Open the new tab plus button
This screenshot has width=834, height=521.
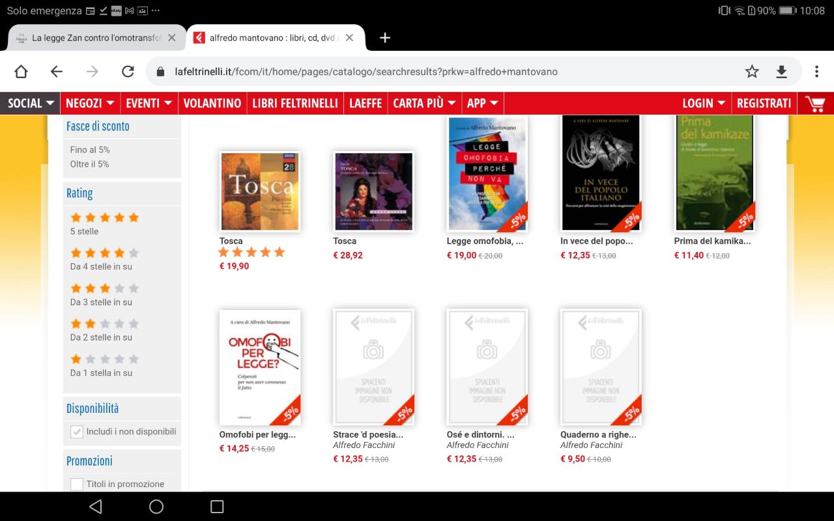click(385, 38)
